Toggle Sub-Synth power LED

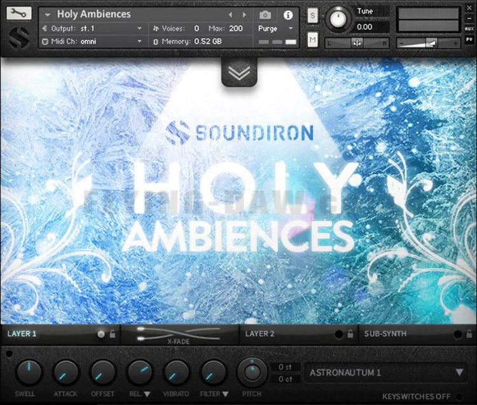[457, 335]
